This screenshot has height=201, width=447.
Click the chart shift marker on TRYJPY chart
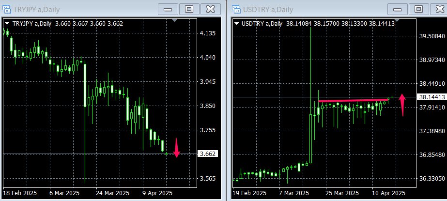pyautogui.click(x=174, y=20)
